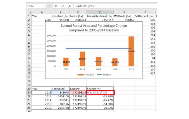This screenshot has height=119, width=189.
Task: Click Cropland [ha] header cell
Action: 60,16
